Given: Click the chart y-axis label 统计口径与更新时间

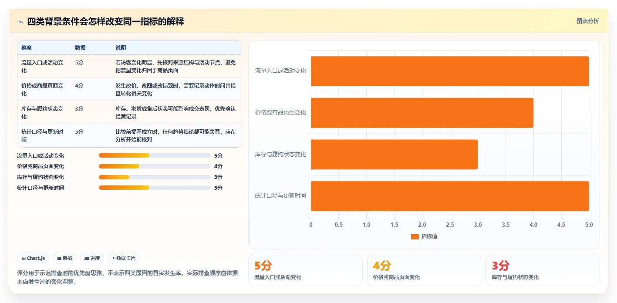Looking at the screenshot, I should pos(280,196).
